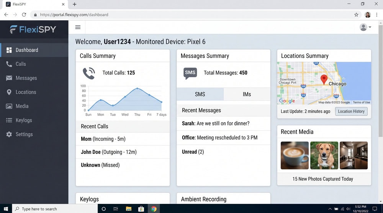Go to Messages in the sidebar

point(34,78)
